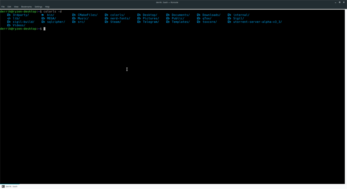Screen dimensions: 347x189
Task: Click the 'internal/' directory name
Action: click(x=241, y=15)
